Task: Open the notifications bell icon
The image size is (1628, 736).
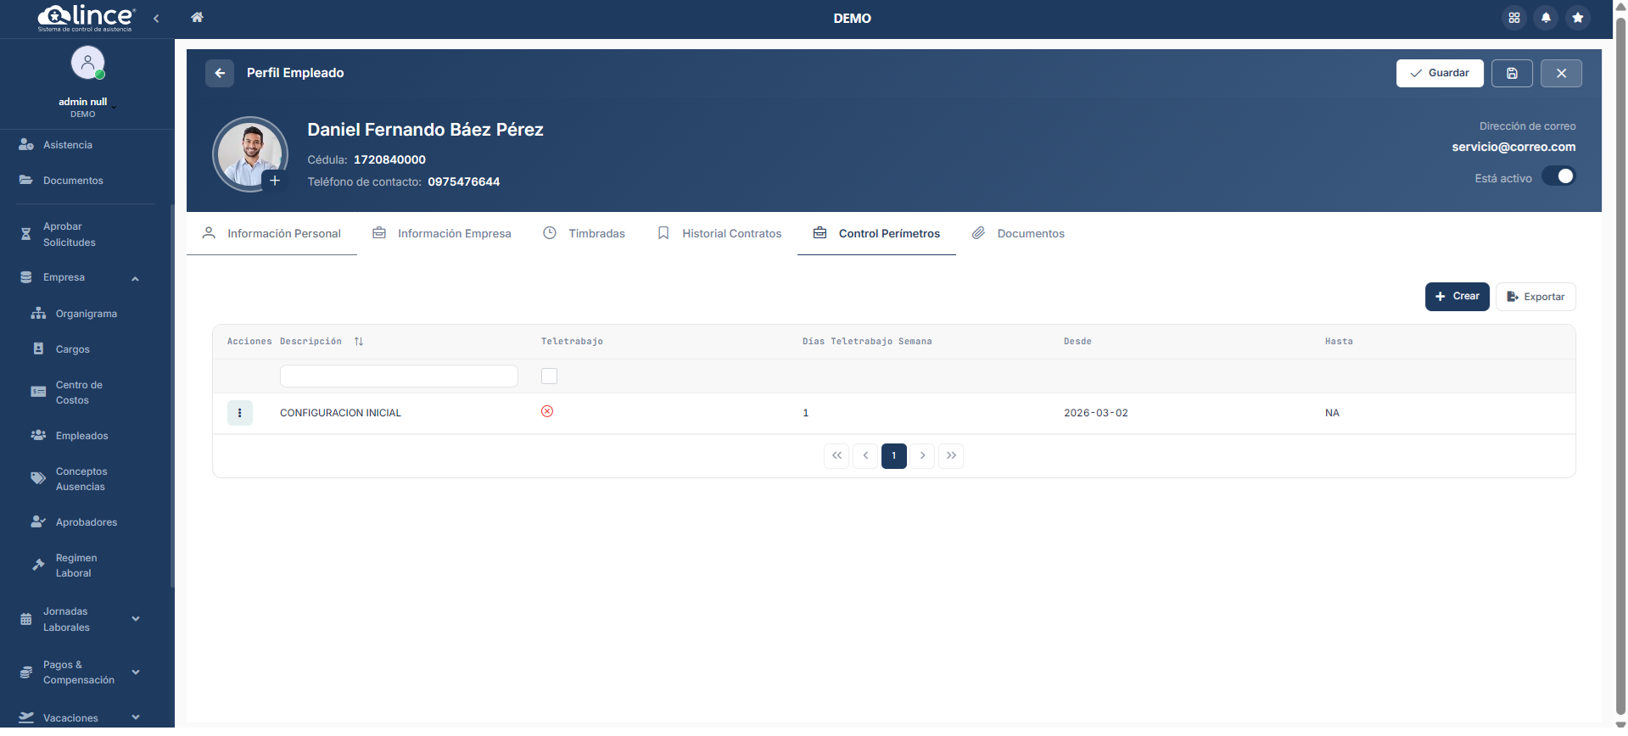Action: click(x=1546, y=18)
